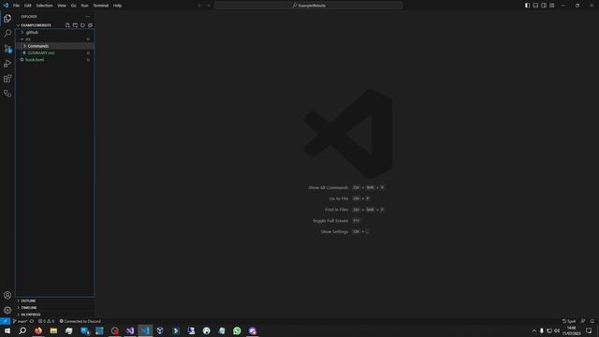Open the File menu

point(17,6)
